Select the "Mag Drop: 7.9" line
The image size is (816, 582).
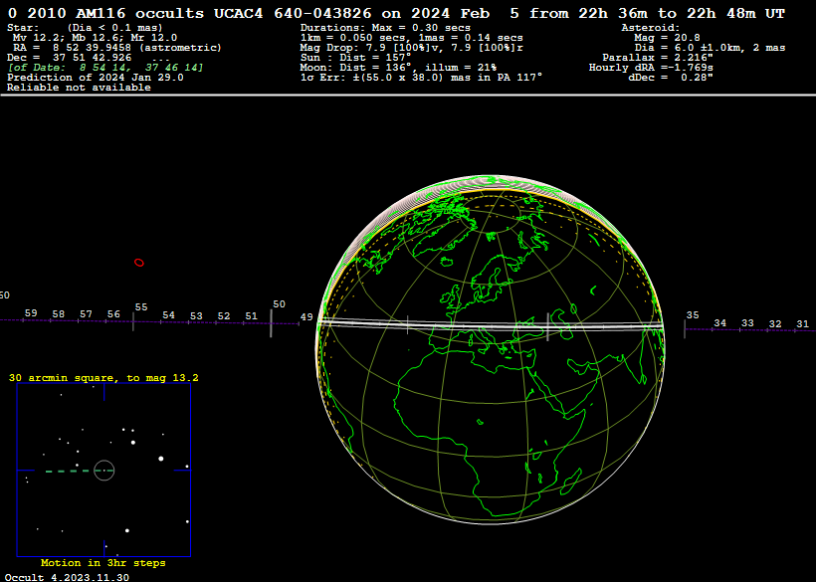[411, 48]
